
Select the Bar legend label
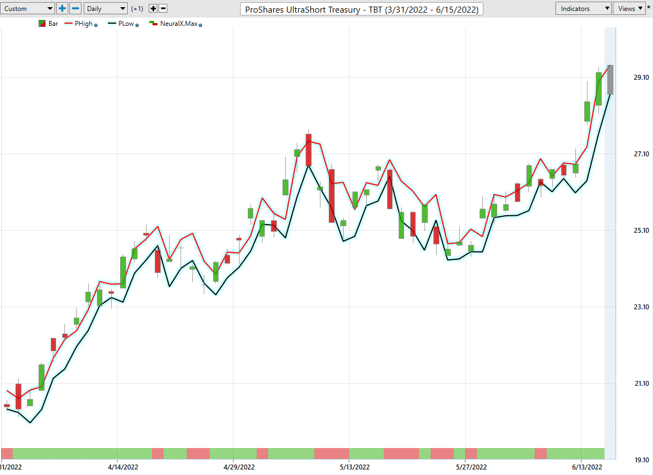pos(53,24)
